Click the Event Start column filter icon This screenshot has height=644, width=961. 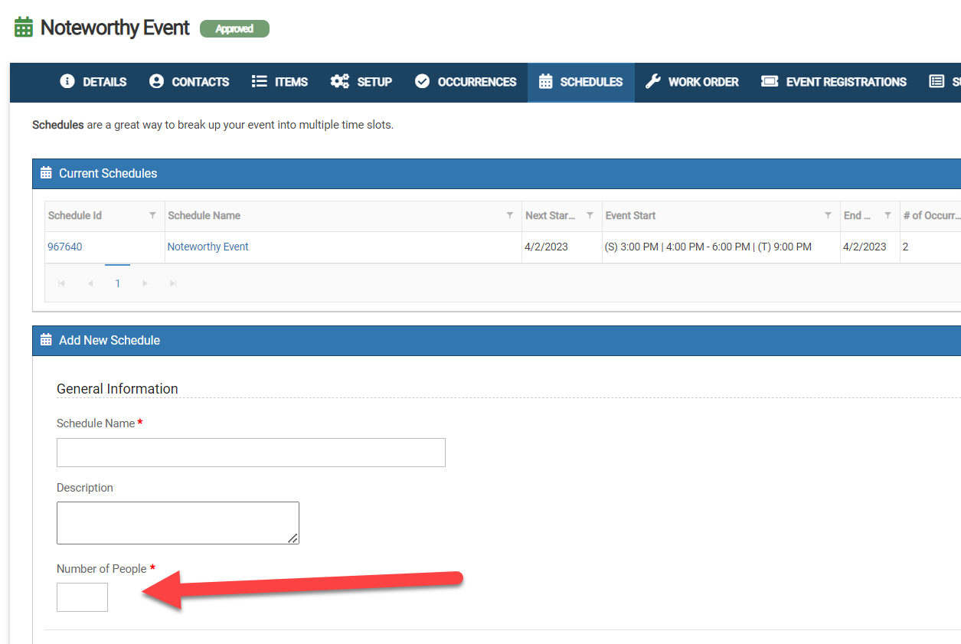coord(828,216)
